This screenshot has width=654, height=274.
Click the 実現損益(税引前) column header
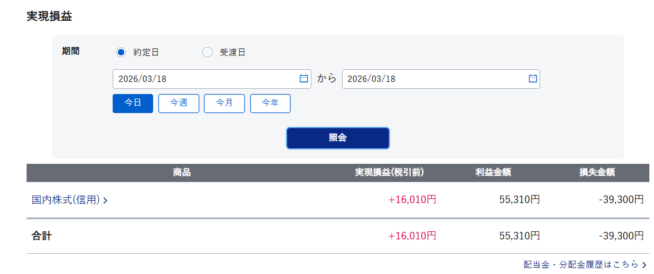click(389, 172)
